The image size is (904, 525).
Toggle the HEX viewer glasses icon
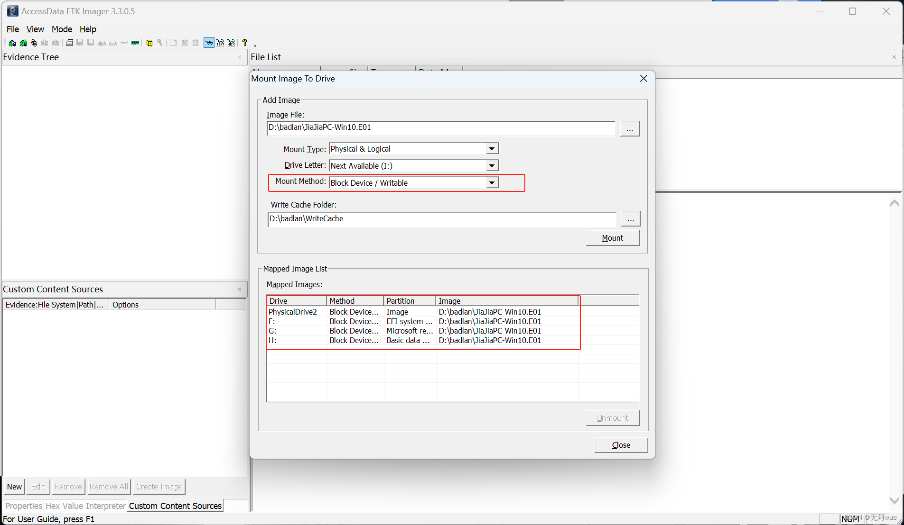(x=231, y=43)
